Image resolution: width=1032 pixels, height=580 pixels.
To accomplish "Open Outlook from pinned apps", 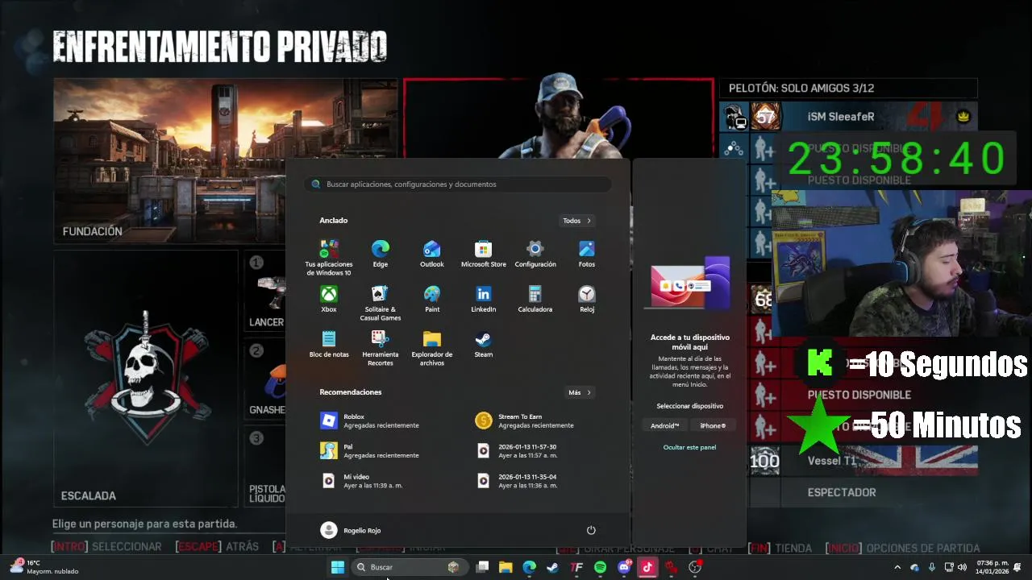I will tap(432, 255).
